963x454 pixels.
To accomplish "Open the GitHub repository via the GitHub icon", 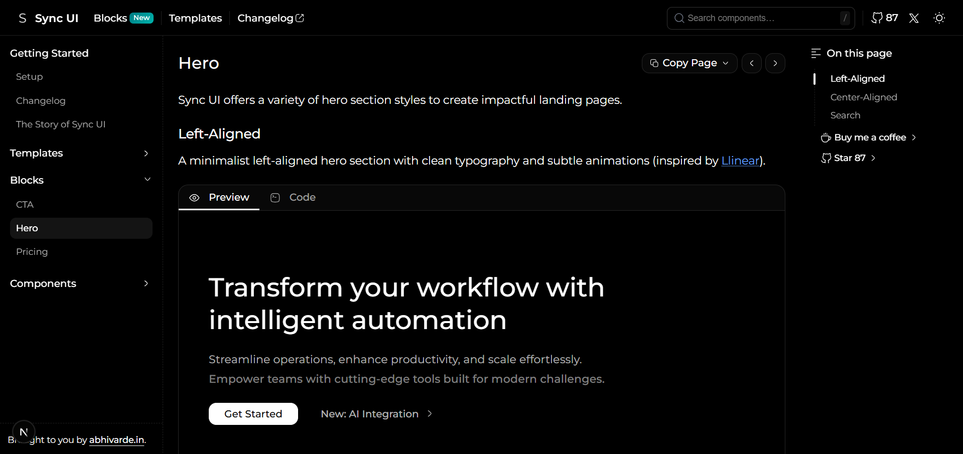I will pos(877,18).
